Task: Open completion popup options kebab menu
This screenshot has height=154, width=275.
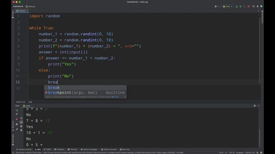Action: (125, 97)
